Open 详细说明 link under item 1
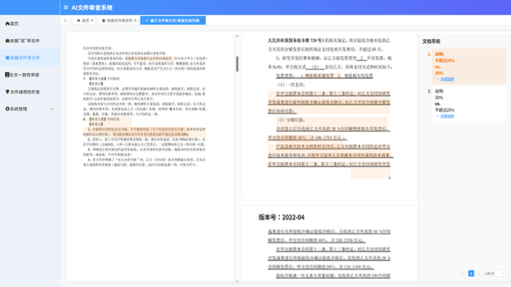 [x=447, y=79]
